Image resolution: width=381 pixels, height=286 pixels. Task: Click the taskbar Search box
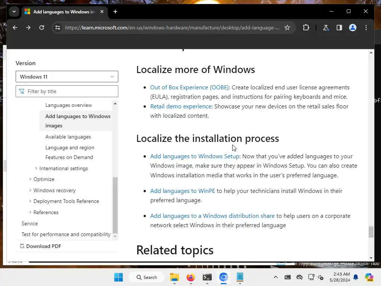click(x=147, y=277)
